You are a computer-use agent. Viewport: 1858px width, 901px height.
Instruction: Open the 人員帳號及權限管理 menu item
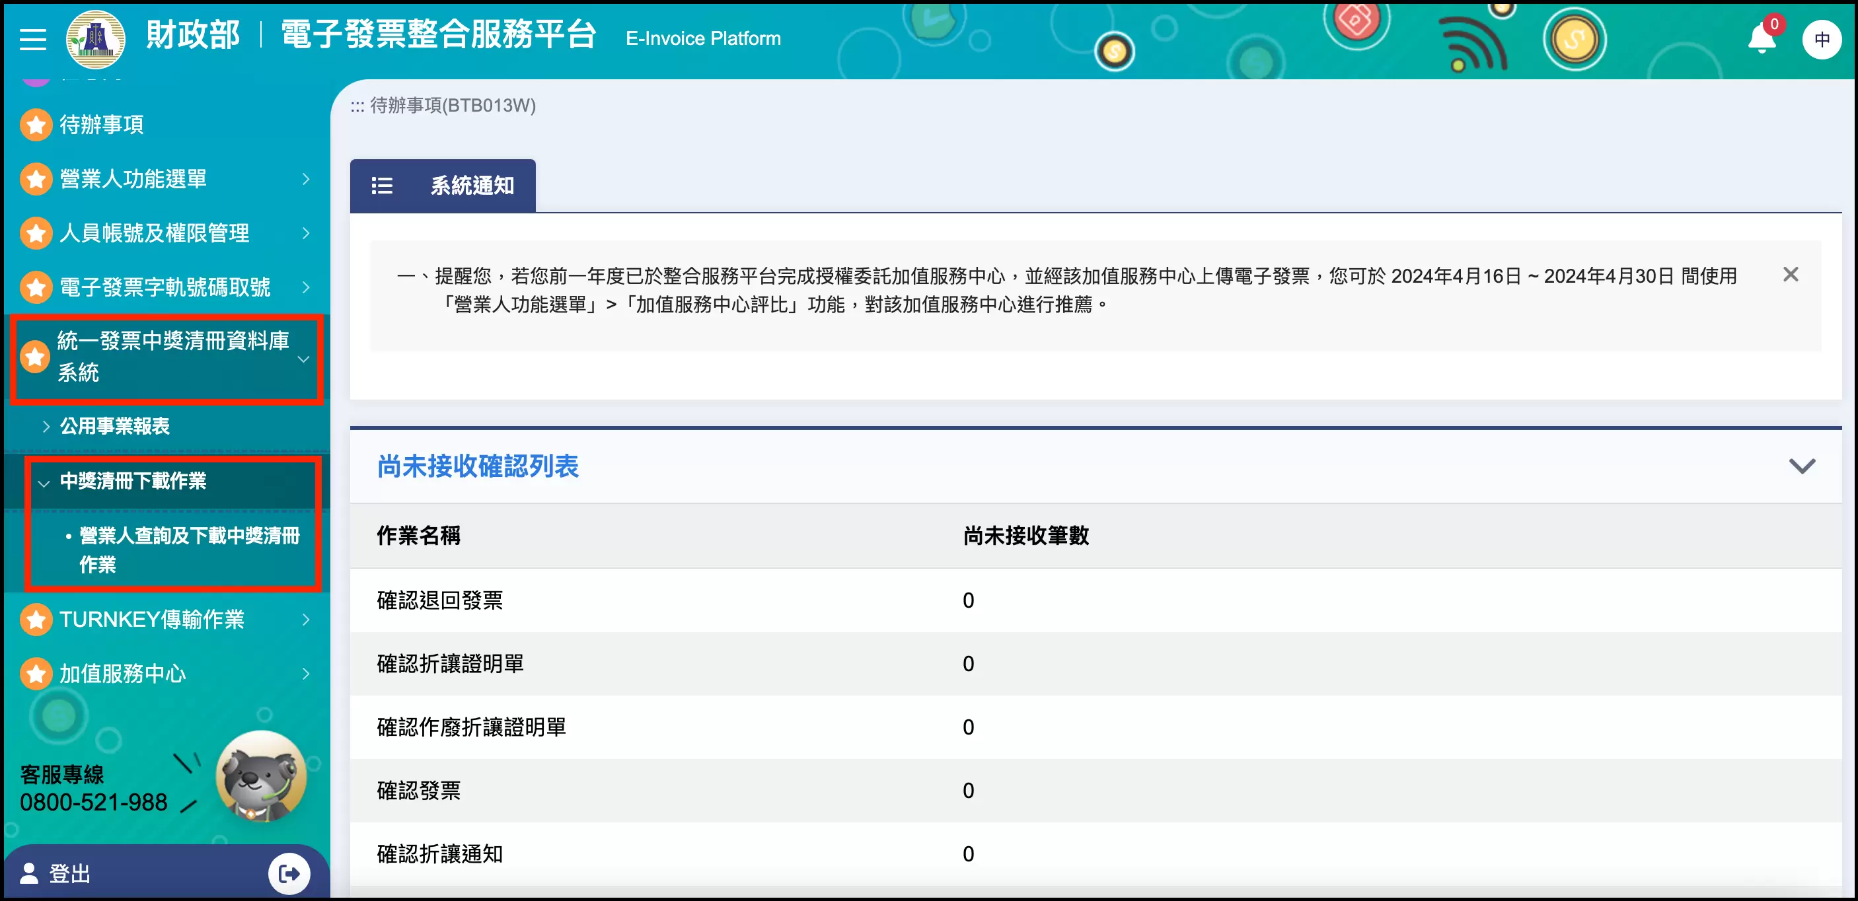pos(155,233)
